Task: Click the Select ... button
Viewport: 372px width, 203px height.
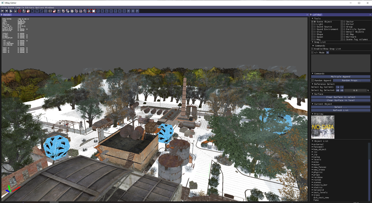Action: pyautogui.click(x=341, y=107)
